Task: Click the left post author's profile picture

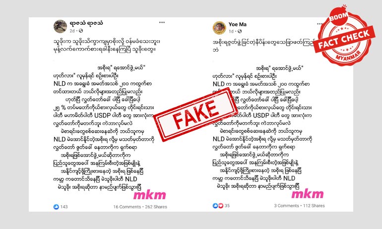Action: coord(60,26)
